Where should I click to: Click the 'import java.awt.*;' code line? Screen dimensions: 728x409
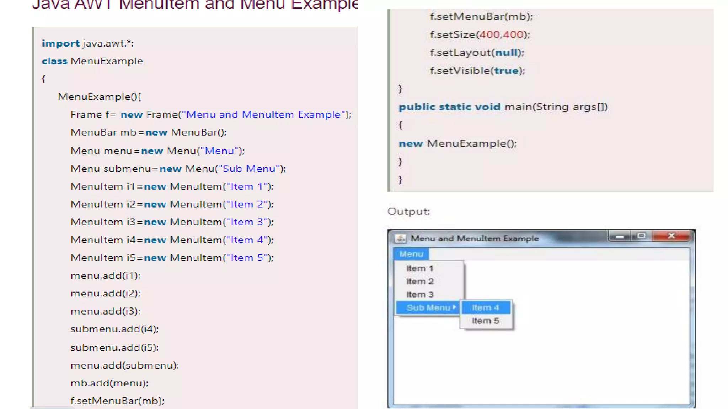[x=87, y=43]
